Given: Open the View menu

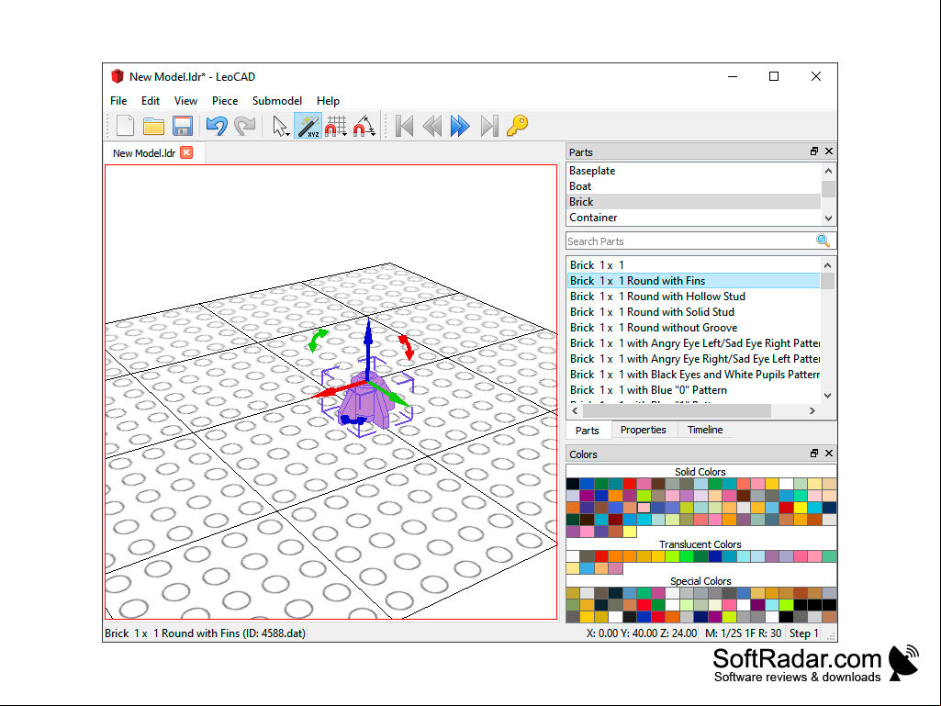Looking at the screenshot, I should [185, 101].
